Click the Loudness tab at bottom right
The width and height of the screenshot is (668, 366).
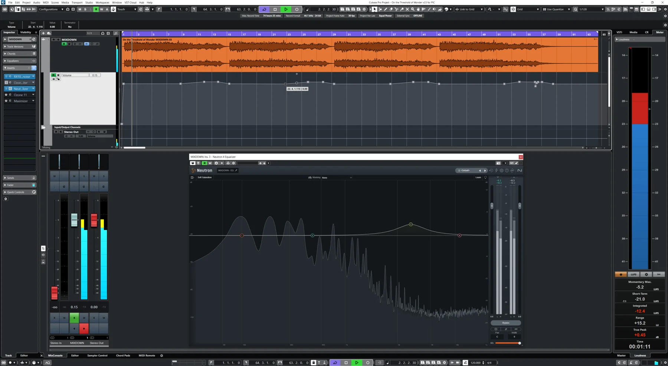click(x=640, y=355)
